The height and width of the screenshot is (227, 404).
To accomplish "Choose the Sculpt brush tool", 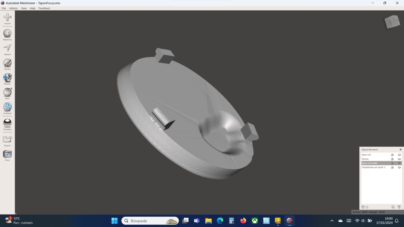I will (x=7, y=64).
